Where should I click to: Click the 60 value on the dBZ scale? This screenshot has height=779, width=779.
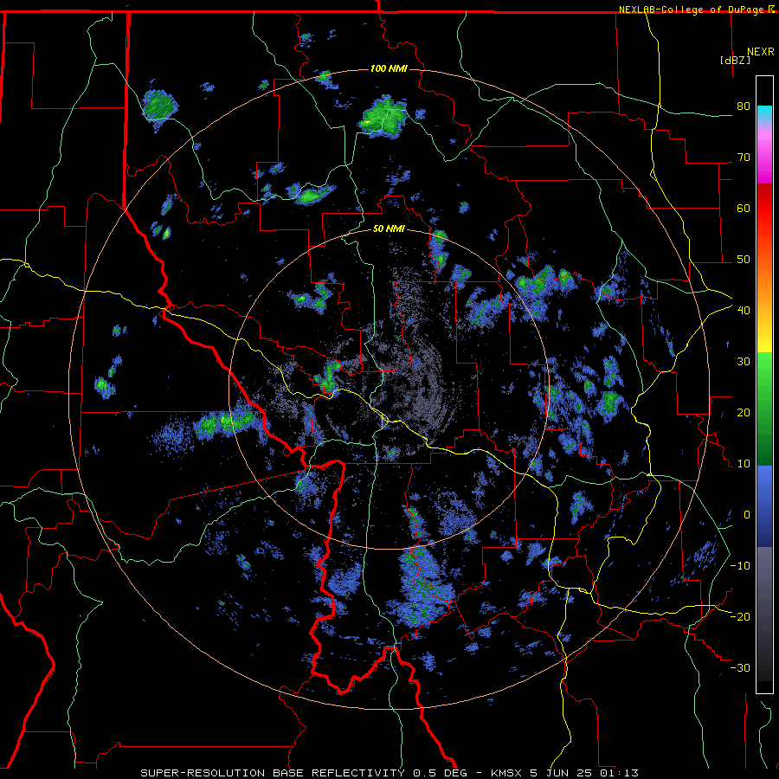pos(744,208)
